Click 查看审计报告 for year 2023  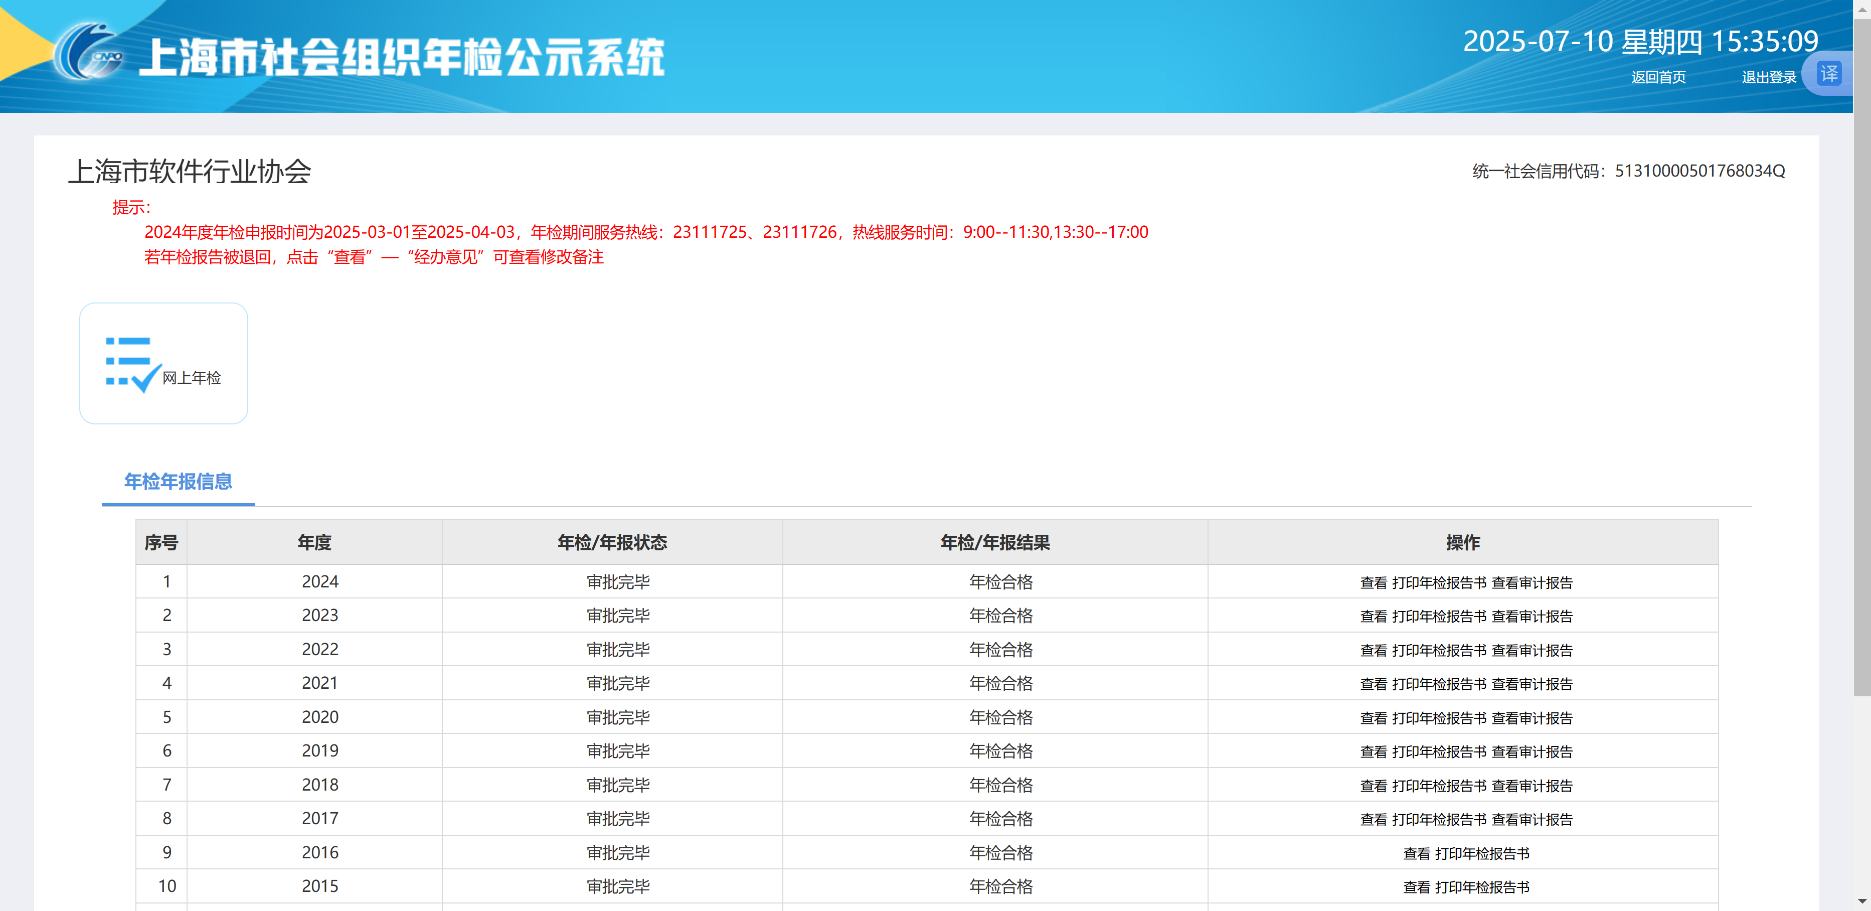coord(1532,616)
